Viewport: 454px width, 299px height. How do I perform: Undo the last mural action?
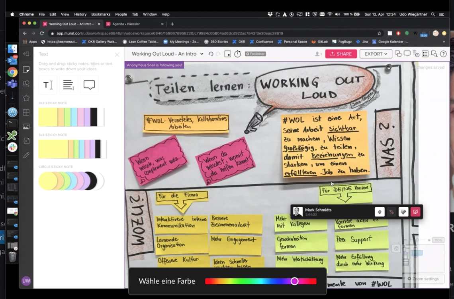[211, 54]
